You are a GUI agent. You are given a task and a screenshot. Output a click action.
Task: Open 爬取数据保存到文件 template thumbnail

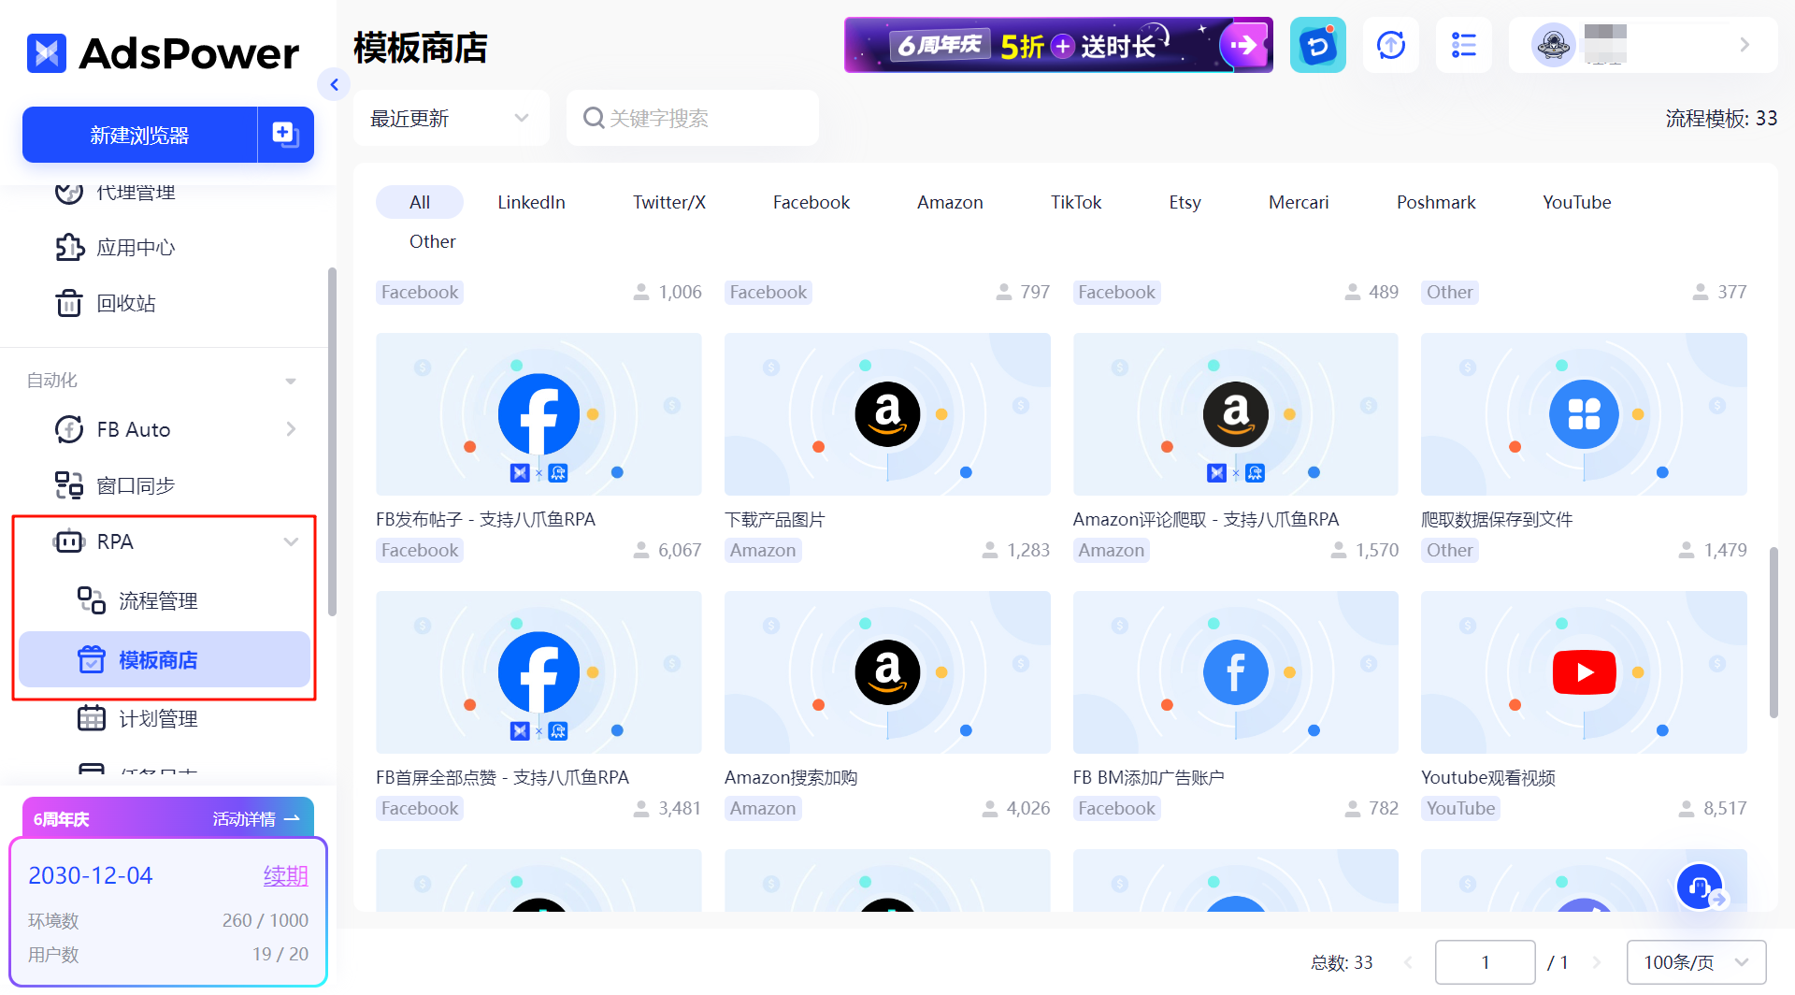pyautogui.click(x=1584, y=414)
